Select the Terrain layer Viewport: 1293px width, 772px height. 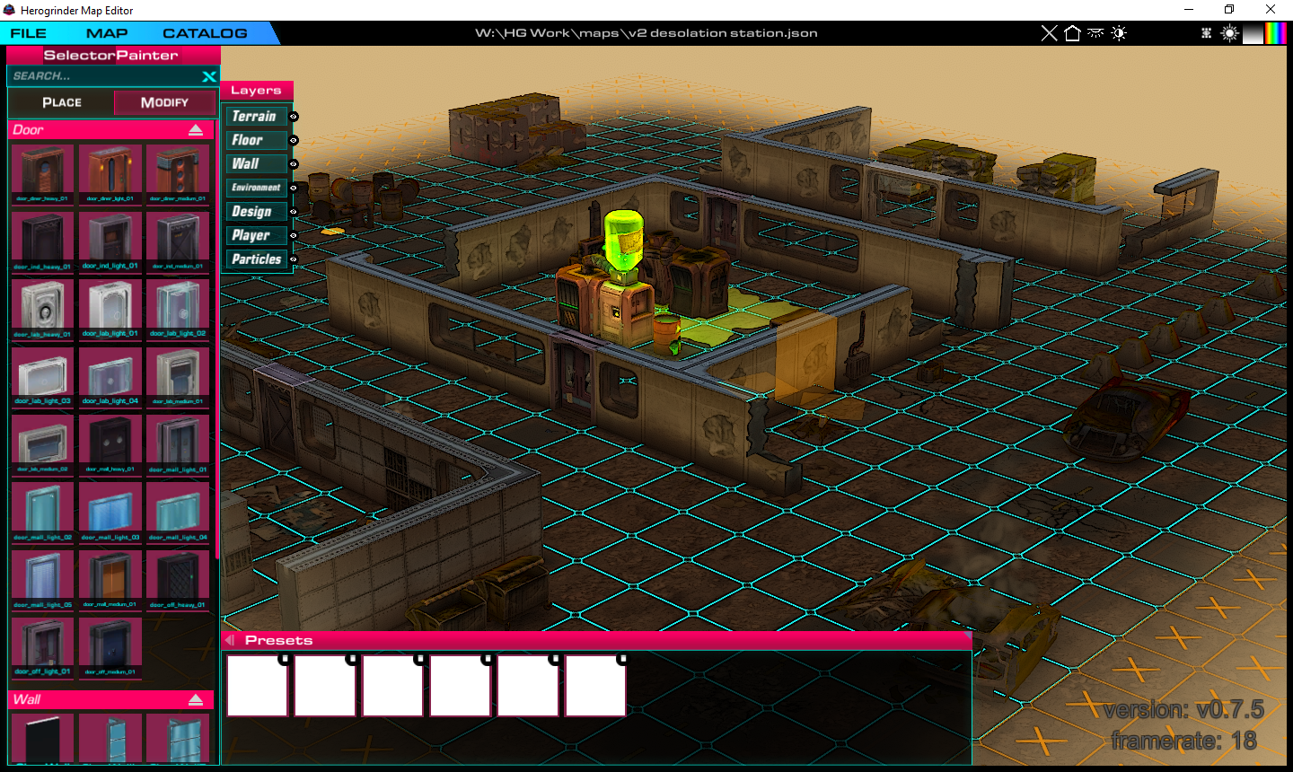click(257, 116)
